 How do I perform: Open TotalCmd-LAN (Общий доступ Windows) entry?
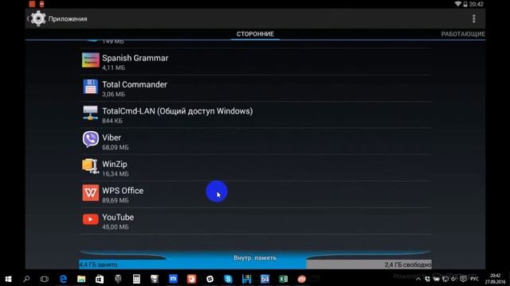point(255,115)
